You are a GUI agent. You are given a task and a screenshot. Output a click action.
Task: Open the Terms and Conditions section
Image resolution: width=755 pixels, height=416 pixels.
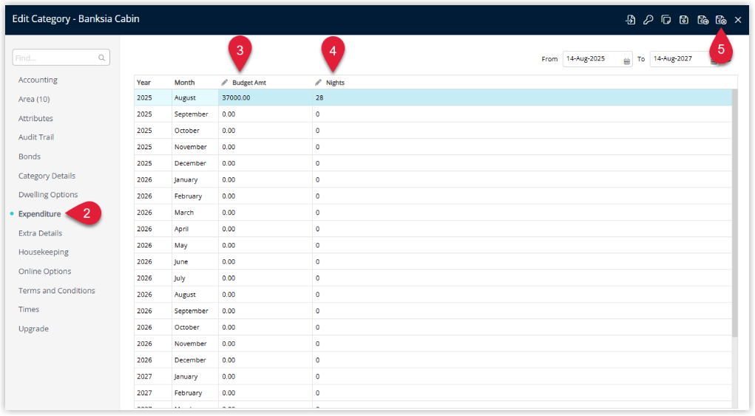click(x=57, y=290)
